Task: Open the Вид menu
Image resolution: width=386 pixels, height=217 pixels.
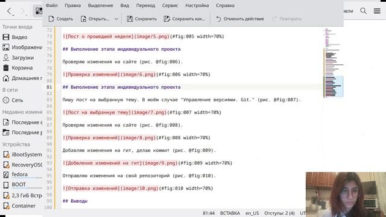Action: point(125,5)
